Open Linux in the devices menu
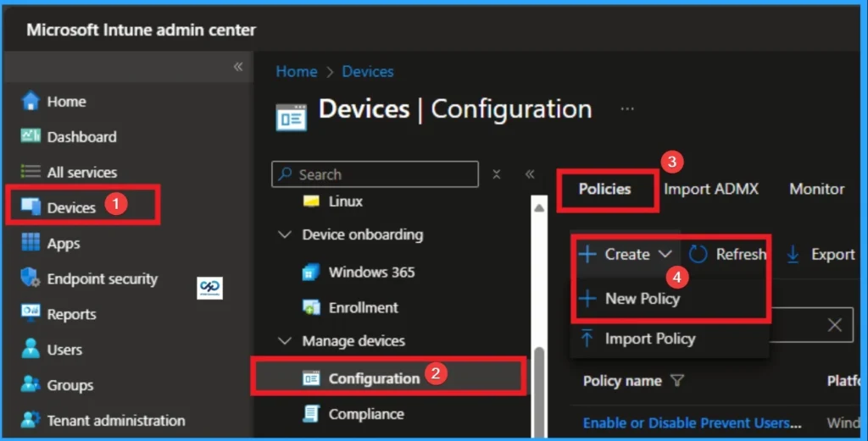 333,201
